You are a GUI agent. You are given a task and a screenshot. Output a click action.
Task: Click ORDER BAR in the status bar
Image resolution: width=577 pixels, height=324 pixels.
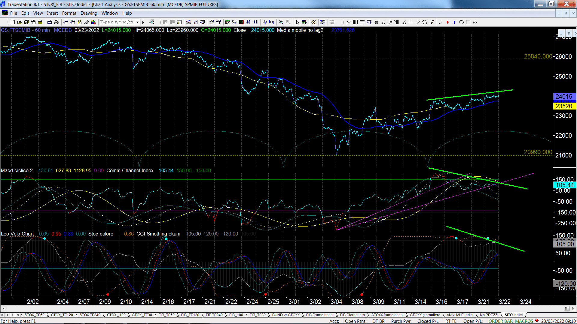(x=501, y=321)
